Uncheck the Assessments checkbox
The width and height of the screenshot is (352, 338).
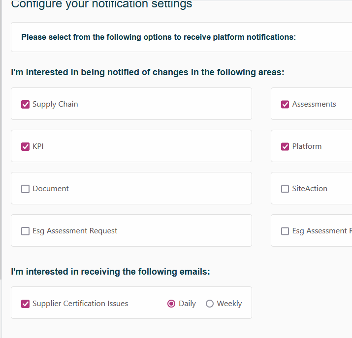(x=285, y=104)
